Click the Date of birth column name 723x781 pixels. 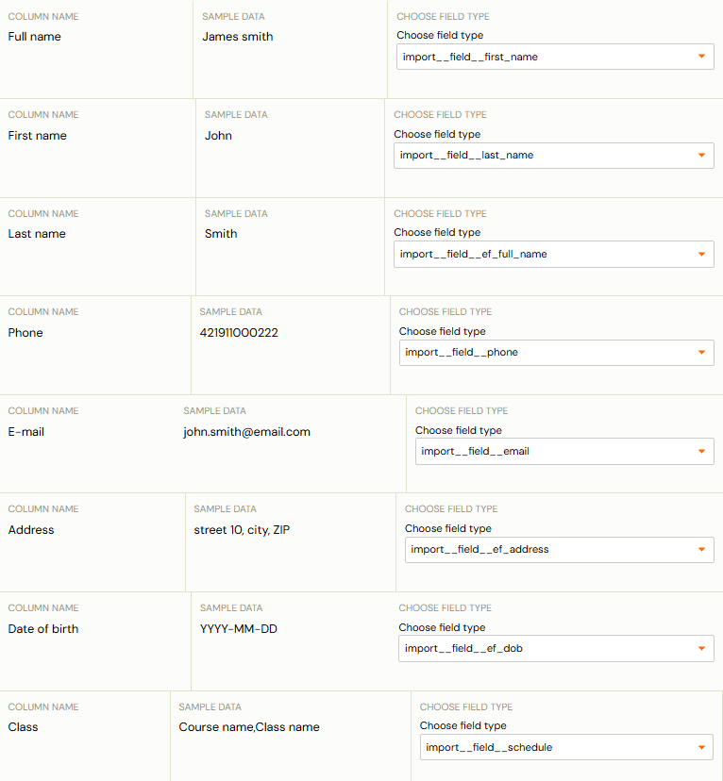click(x=43, y=628)
